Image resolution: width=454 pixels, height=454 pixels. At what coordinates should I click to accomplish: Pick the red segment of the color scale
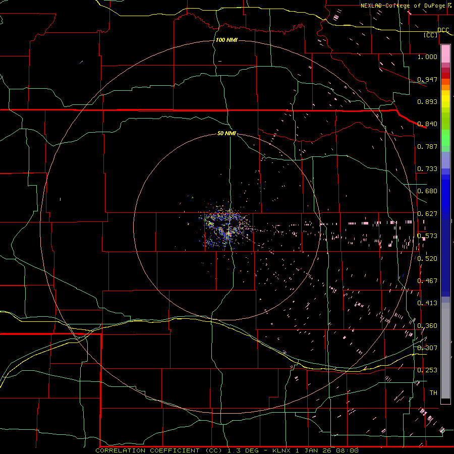tap(445, 75)
